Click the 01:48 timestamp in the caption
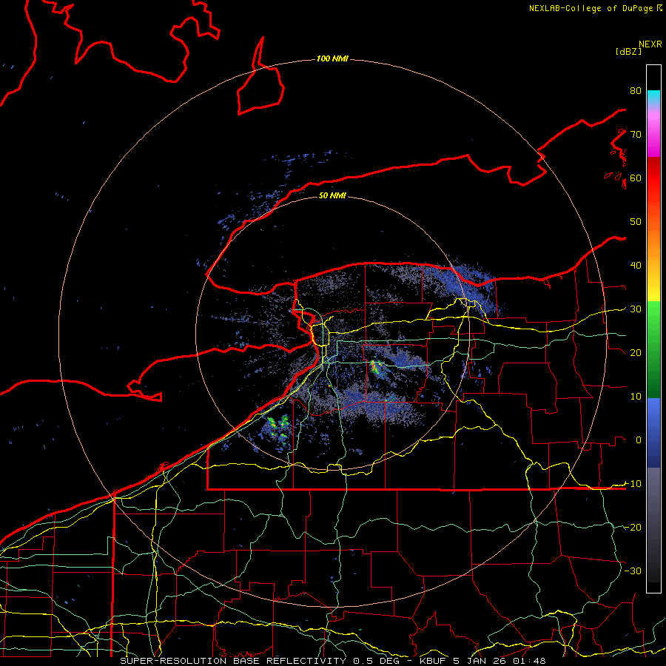Viewport: 666px width, 666px height. (x=531, y=661)
